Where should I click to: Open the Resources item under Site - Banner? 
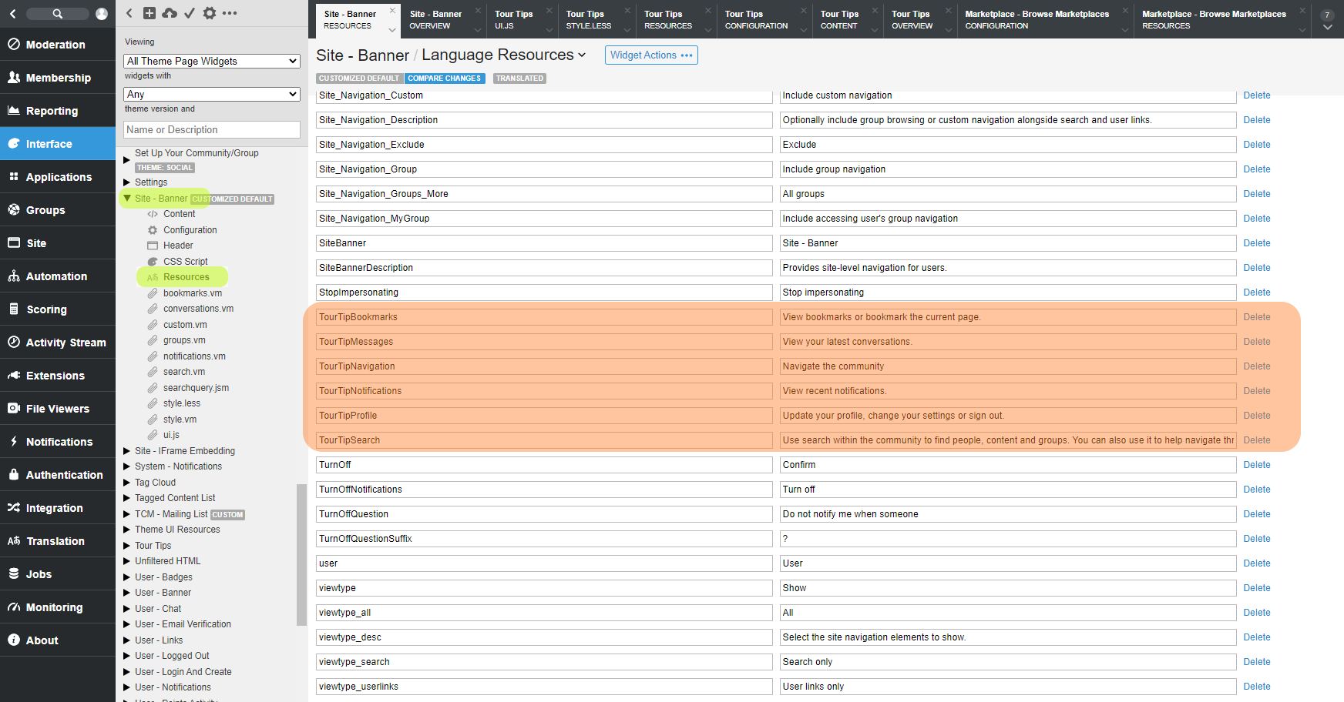point(186,277)
